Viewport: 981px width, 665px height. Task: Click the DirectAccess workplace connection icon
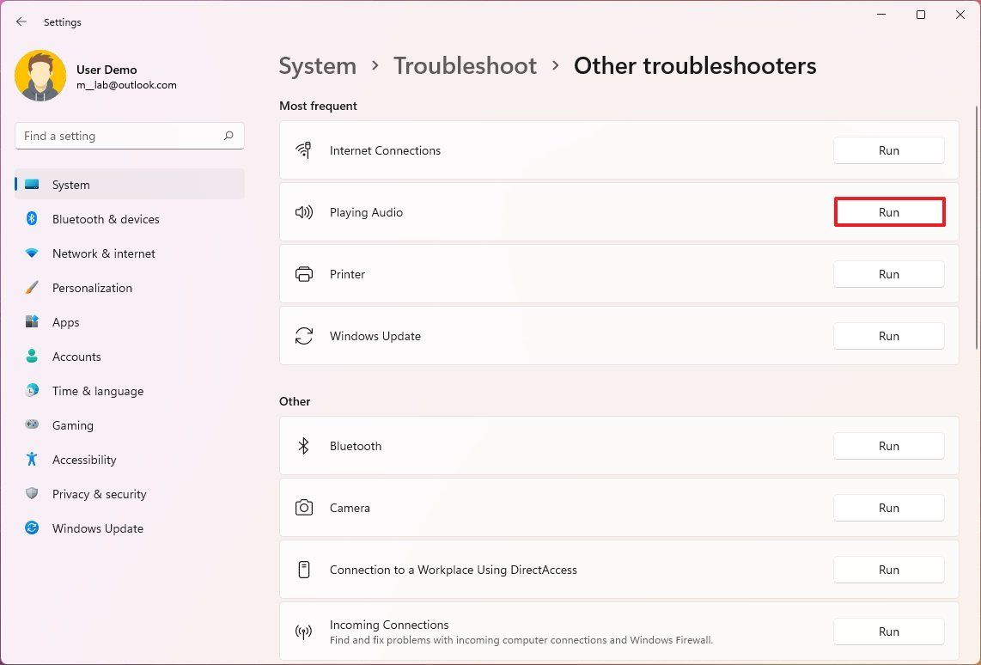pyautogui.click(x=303, y=569)
